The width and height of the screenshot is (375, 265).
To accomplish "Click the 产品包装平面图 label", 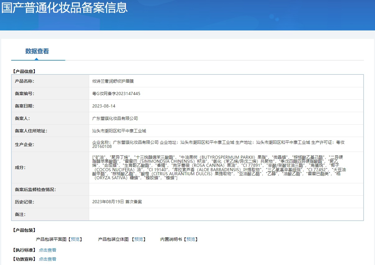I will point(51,239).
